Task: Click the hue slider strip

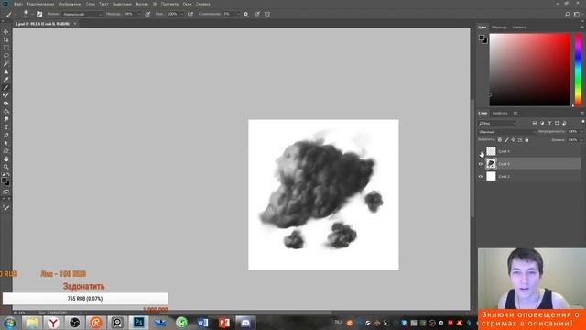Action: (578, 70)
